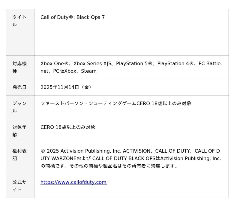
Task: Click the supported platforms list text
Action: pos(131,67)
